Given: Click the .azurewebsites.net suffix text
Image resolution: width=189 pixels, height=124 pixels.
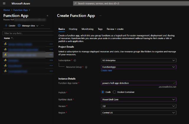Looking at the screenshot, I should [167, 87].
